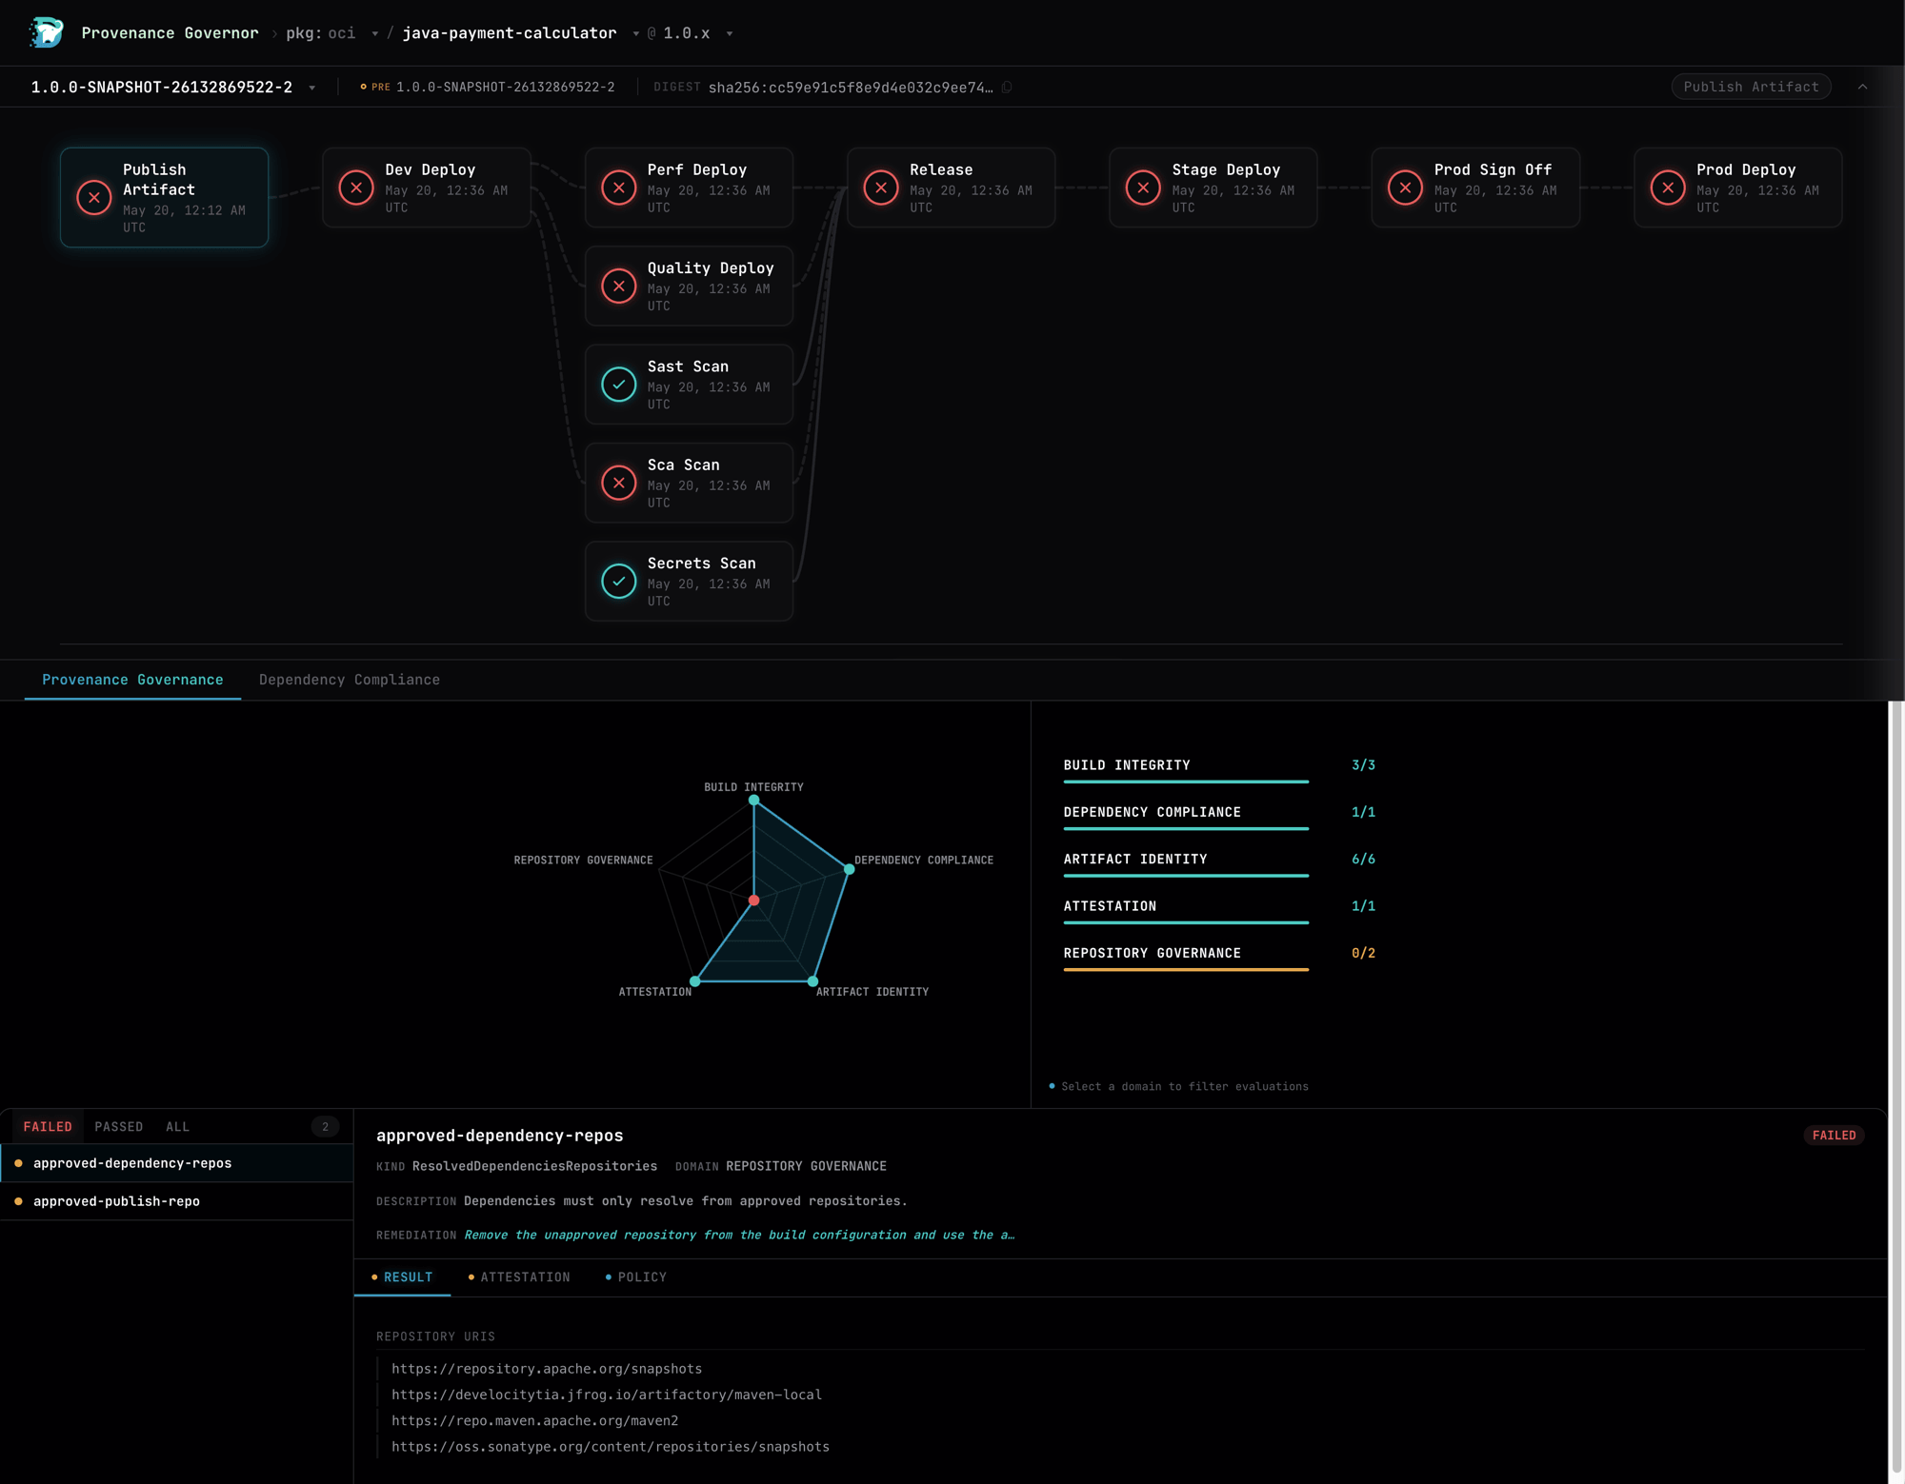Click the failed count badge 2
Image resolution: width=1905 pixels, height=1484 pixels.
(x=325, y=1127)
